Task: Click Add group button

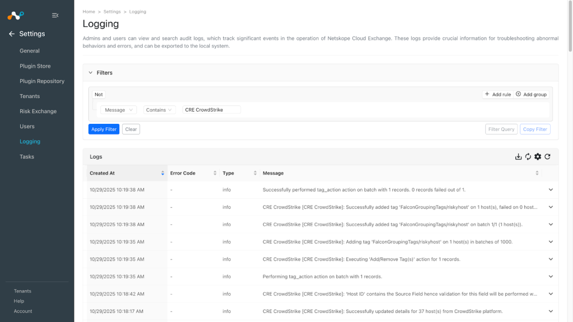Action: coord(532,94)
